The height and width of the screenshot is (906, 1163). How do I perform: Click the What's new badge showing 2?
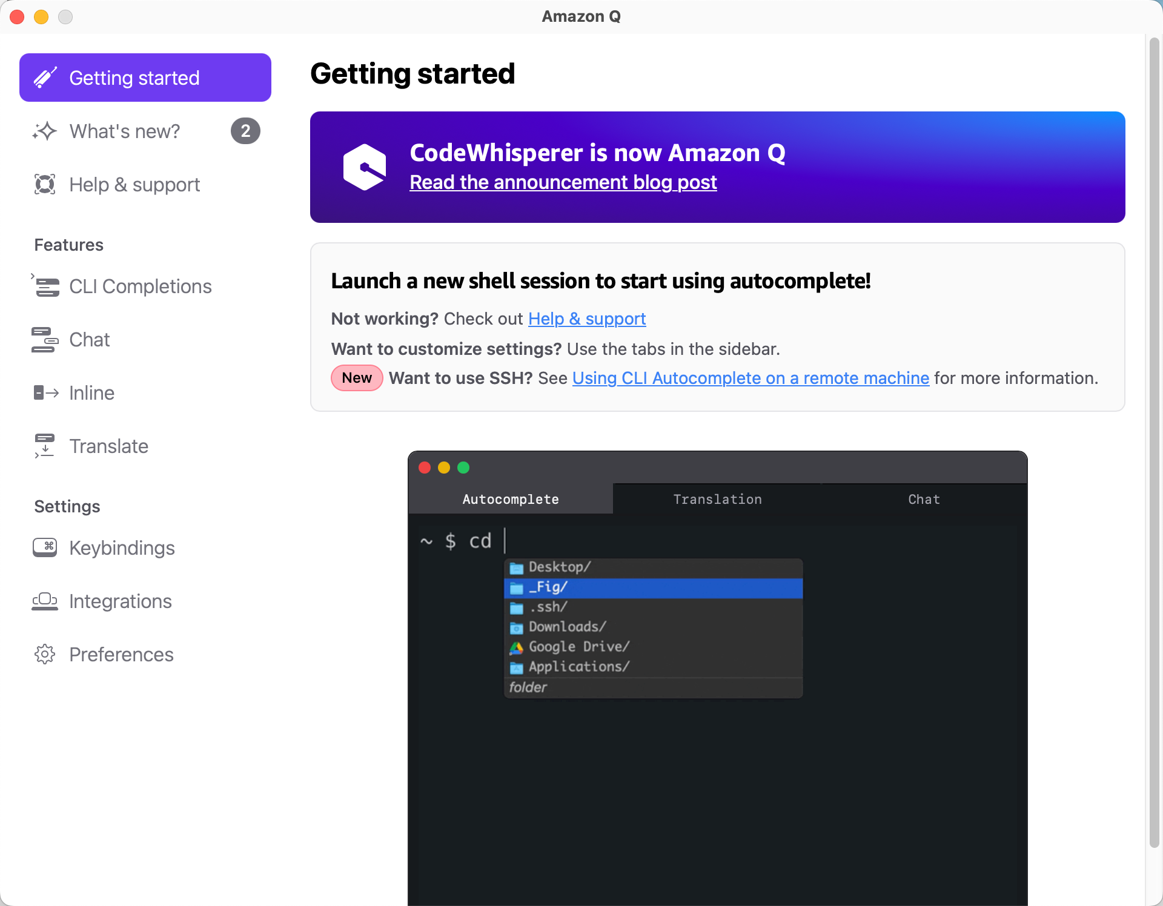[245, 131]
